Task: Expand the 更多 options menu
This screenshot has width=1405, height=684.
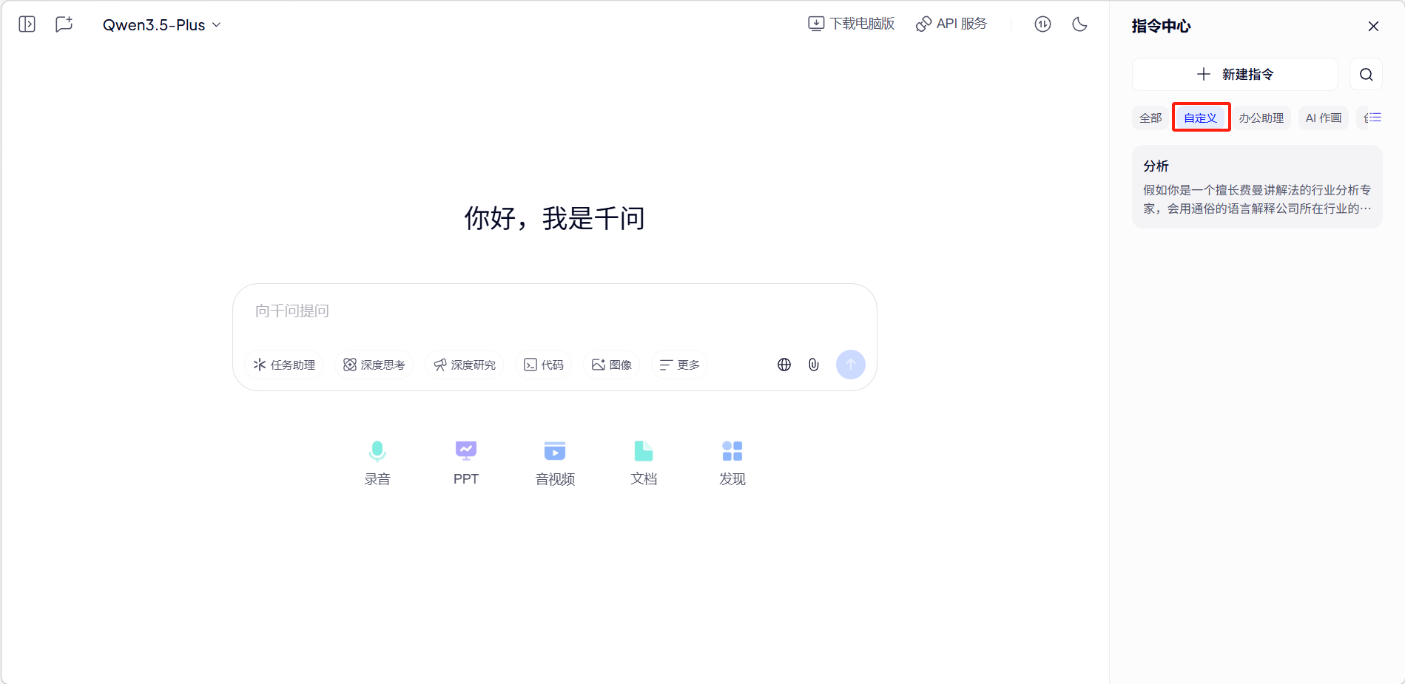Action: click(x=679, y=365)
